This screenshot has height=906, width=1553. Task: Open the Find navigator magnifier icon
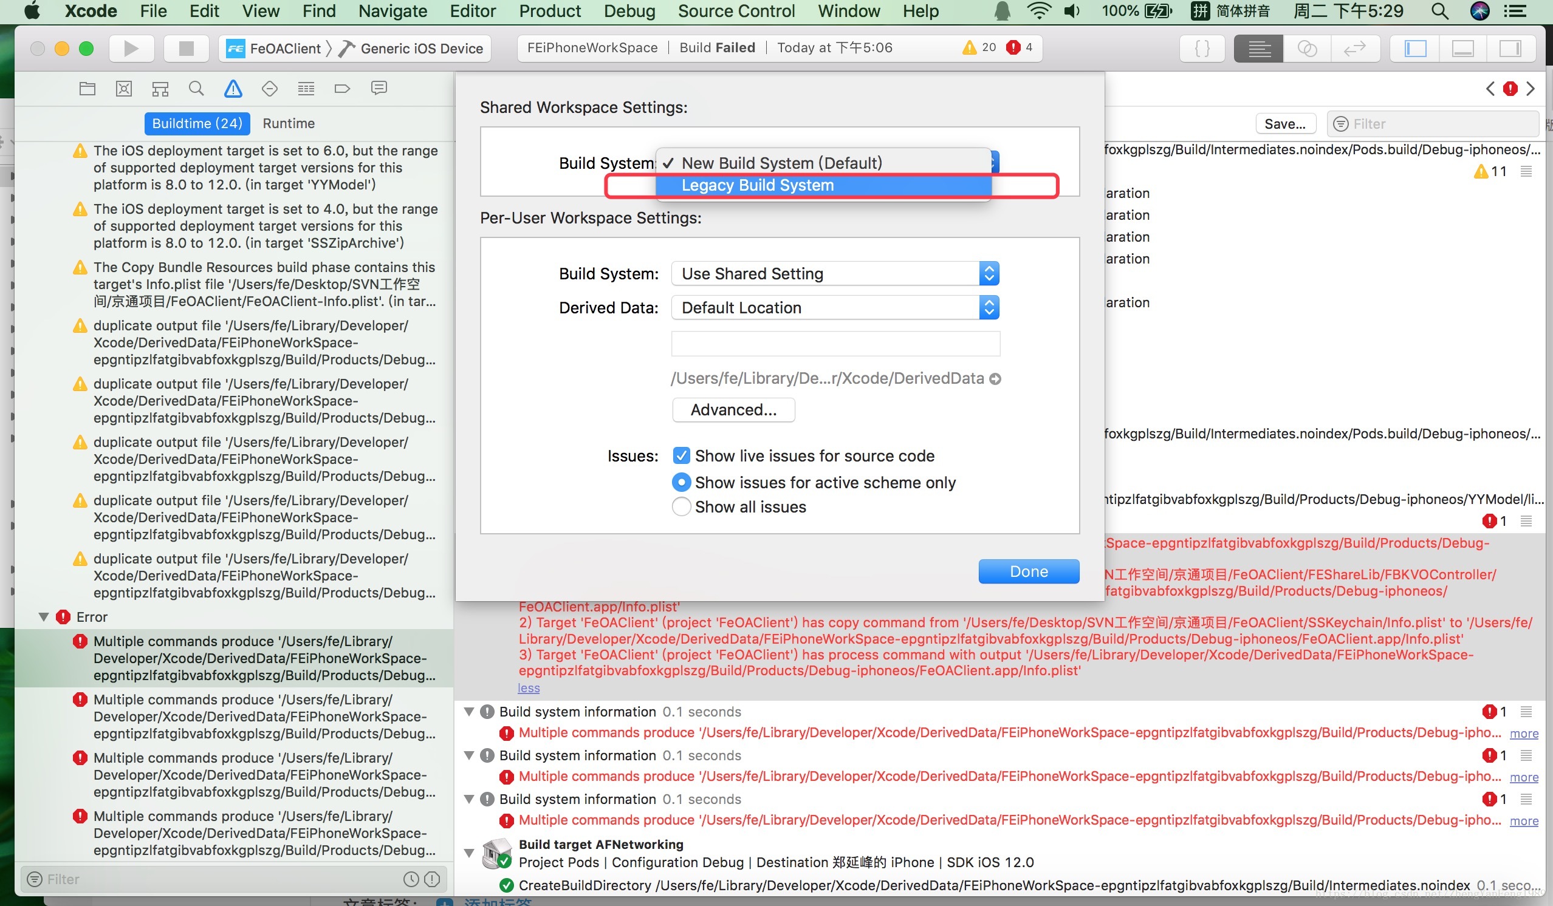coord(196,89)
